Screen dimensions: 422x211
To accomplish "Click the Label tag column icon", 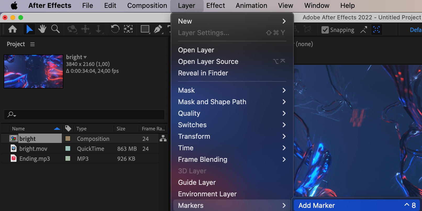I will tap(68, 128).
